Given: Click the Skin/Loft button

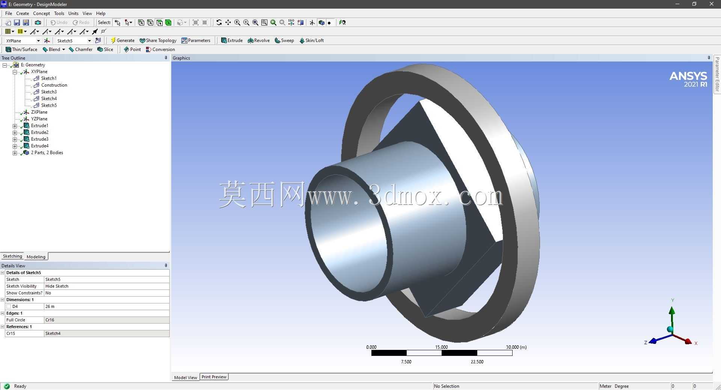Looking at the screenshot, I should [312, 40].
